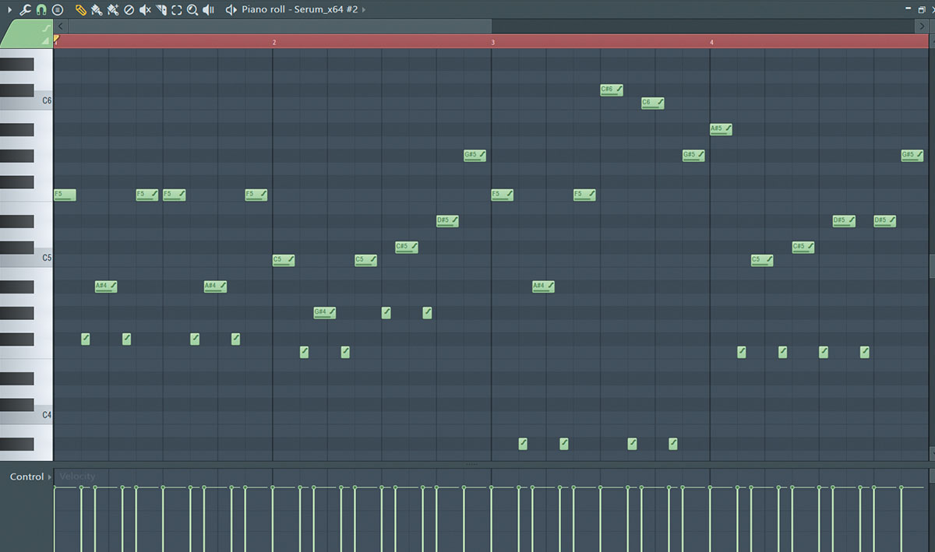Viewport: 935px width, 552px height.
Task: Select the Paint brush tool
Action: tap(97, 9)
